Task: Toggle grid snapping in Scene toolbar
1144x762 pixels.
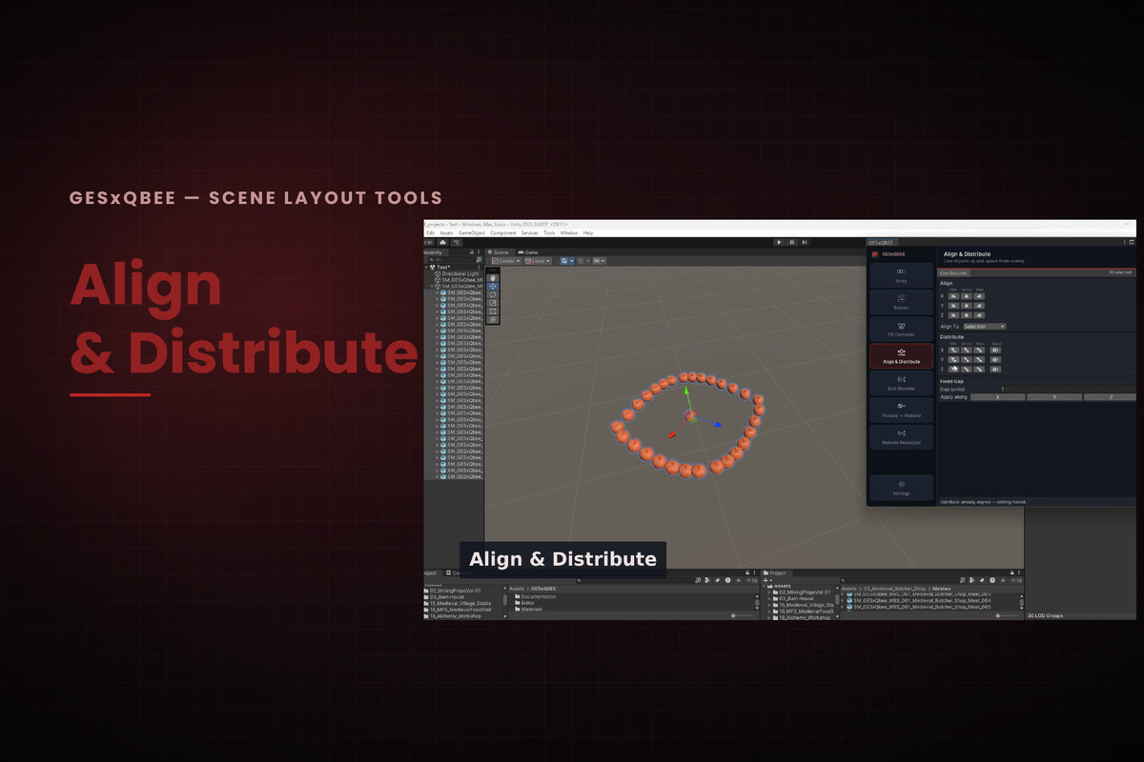Action: [564, 261]
